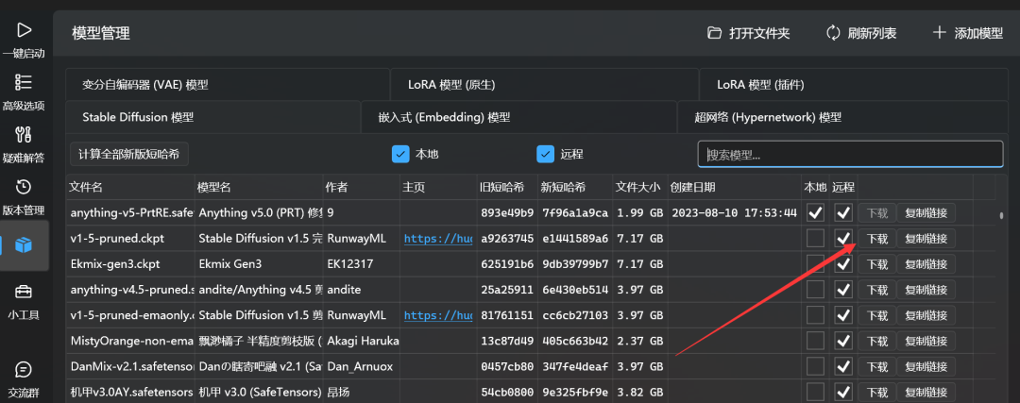Select hash cell 9e325fbf9e
The height and width of the screenshot is (403, 1020).
click(574, 392)
